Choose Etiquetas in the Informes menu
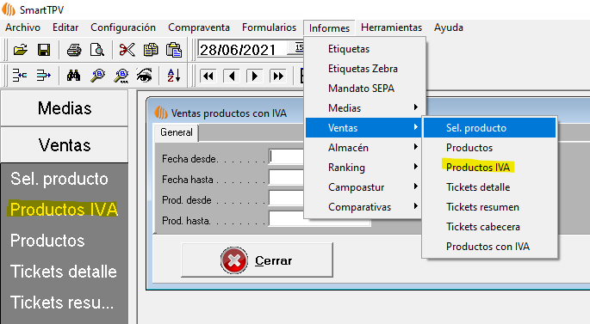 coord(365,49)
